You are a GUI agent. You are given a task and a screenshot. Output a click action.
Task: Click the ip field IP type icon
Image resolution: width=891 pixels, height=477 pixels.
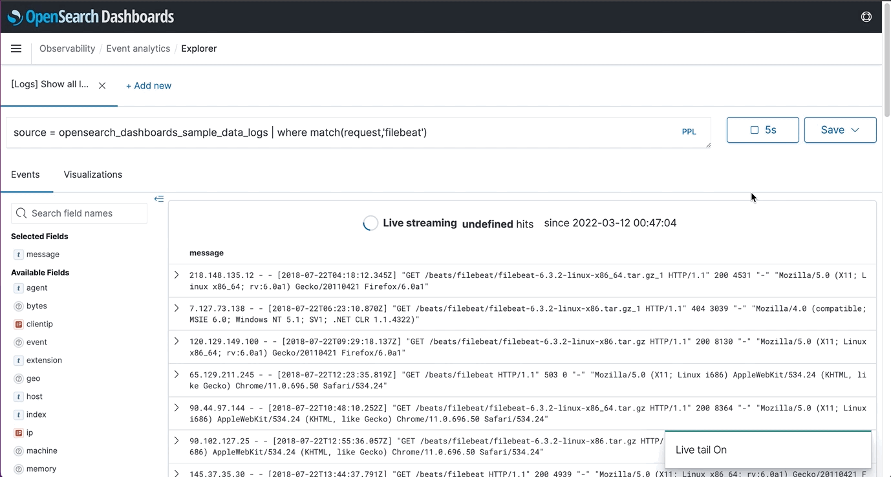pyautogui.click(x=19, y=433)
